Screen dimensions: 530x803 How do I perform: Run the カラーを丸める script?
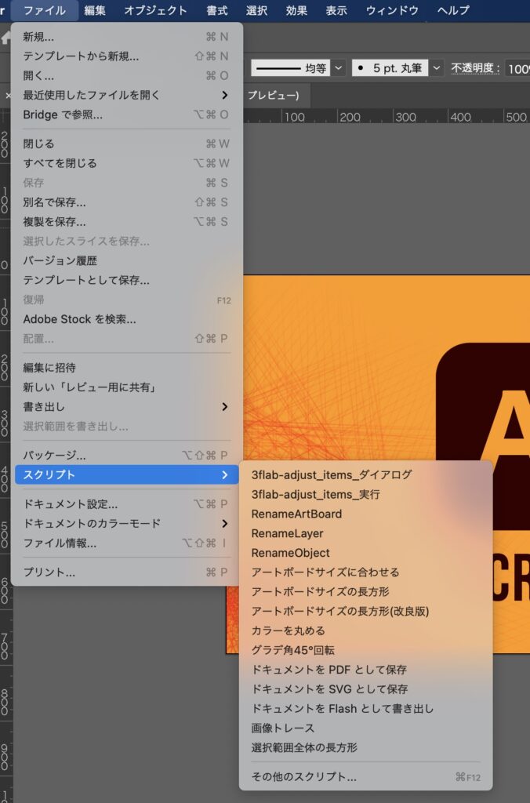click(288, 630)
